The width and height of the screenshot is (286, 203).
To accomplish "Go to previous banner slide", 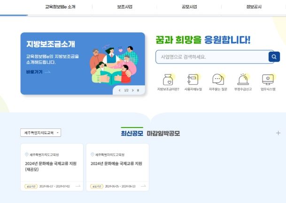I will pos(120,90).
